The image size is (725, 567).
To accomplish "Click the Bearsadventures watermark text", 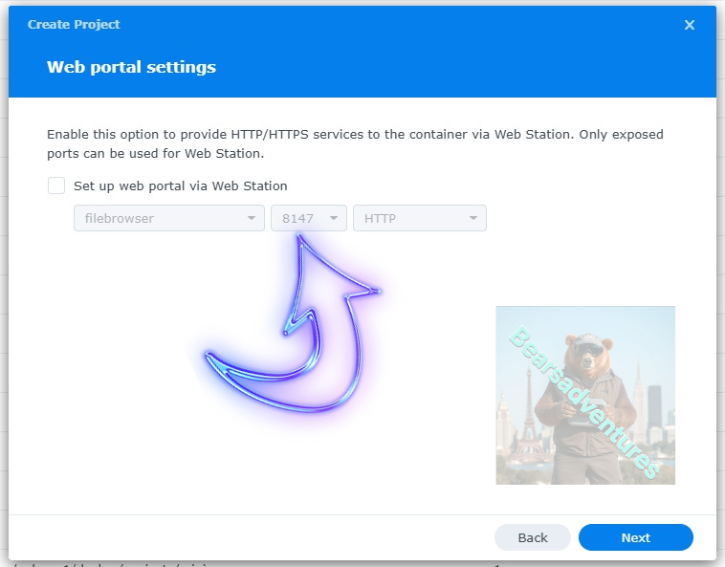I will click(x=584, y=403).
